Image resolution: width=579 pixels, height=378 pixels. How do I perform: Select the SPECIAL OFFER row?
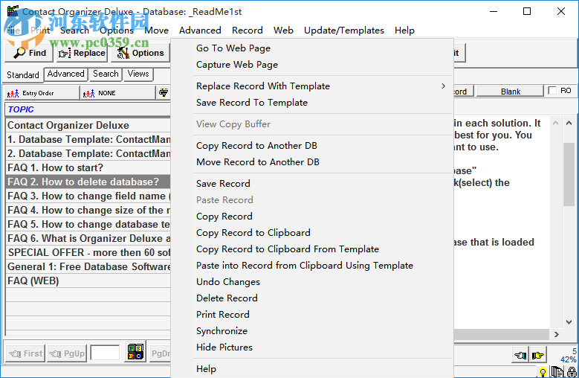(88, 252)
